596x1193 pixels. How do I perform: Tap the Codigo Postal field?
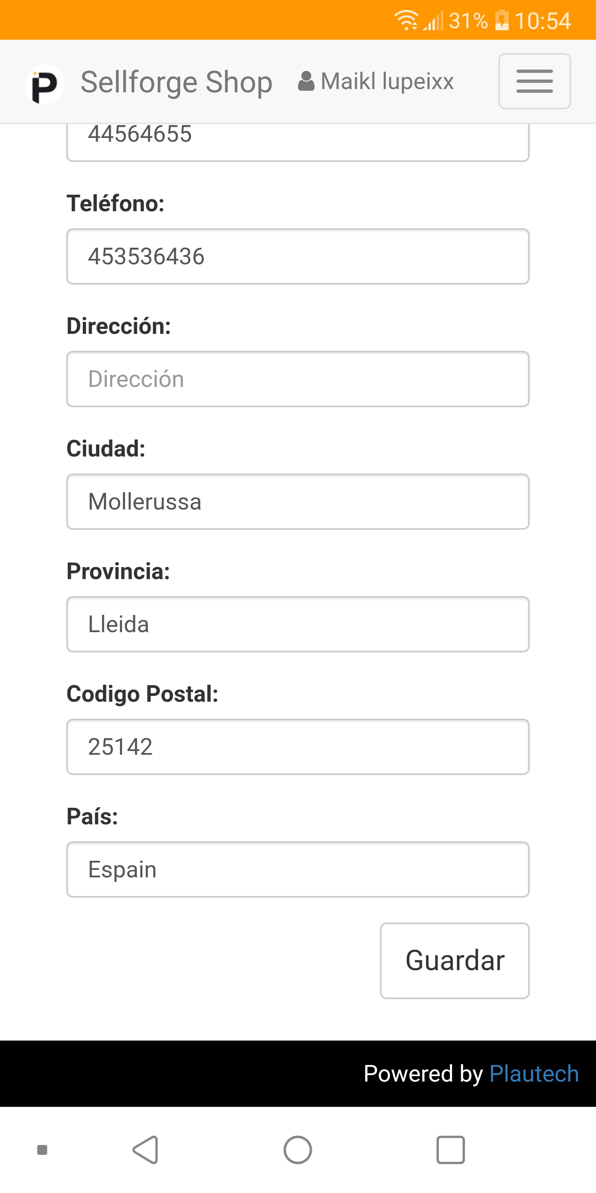coord(298,747)
